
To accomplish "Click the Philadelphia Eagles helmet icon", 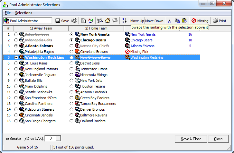I will (22, 52).
